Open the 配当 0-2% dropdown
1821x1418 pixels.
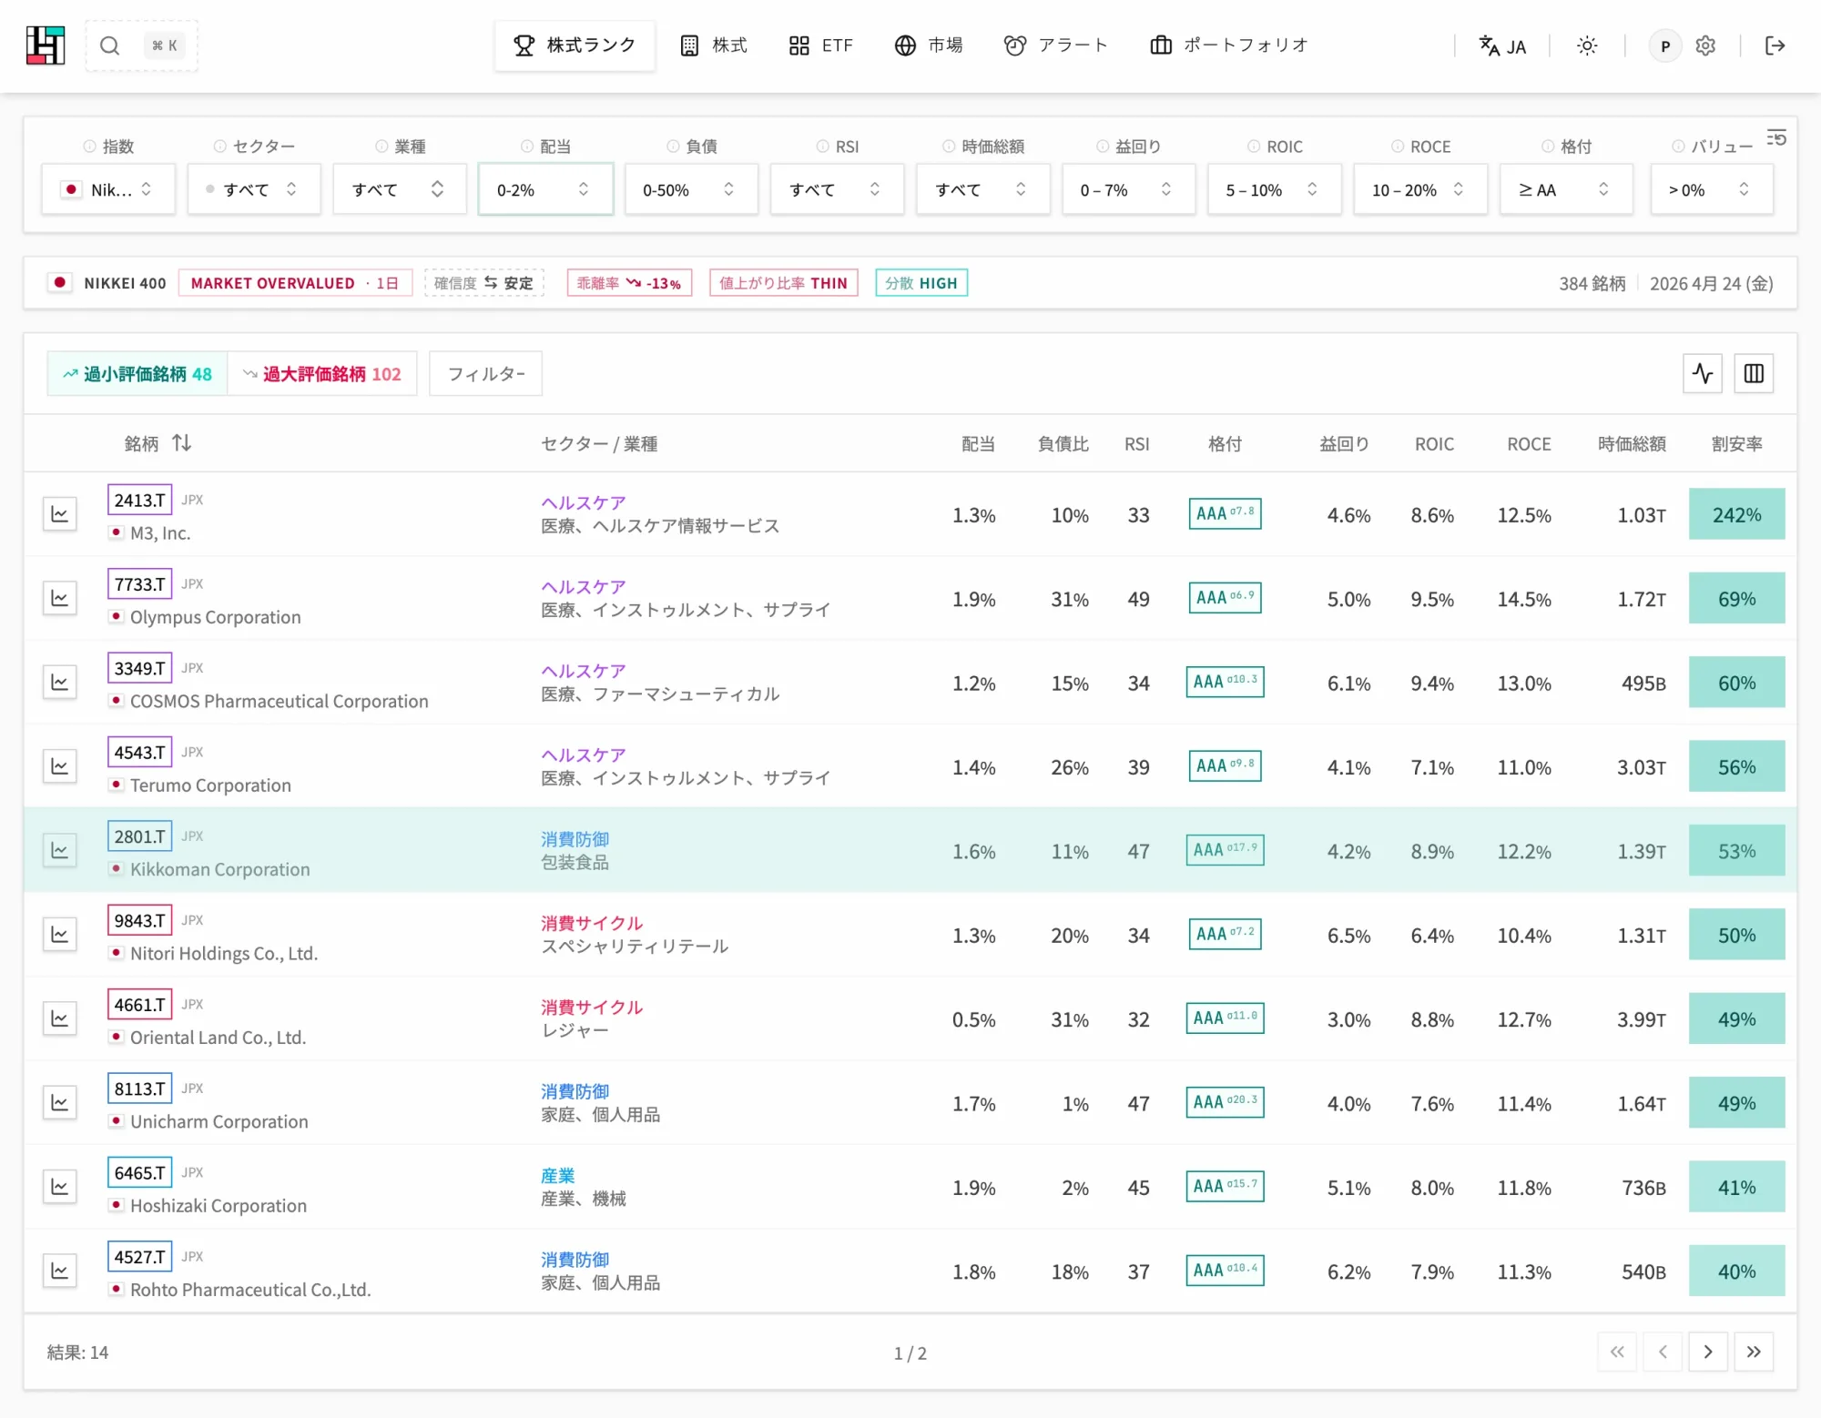(x=545, y=189)
